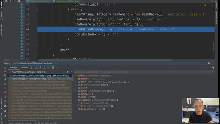Expand the 'this' variable node
Screen dimensions: 220x124
76,76
